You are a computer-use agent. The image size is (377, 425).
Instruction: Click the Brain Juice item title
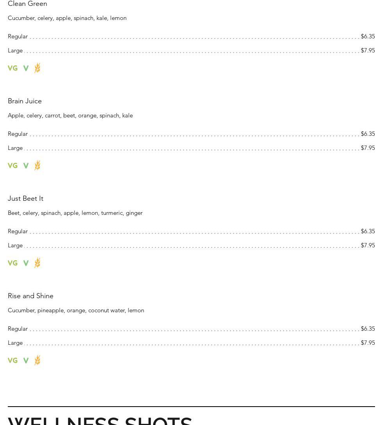25,101
